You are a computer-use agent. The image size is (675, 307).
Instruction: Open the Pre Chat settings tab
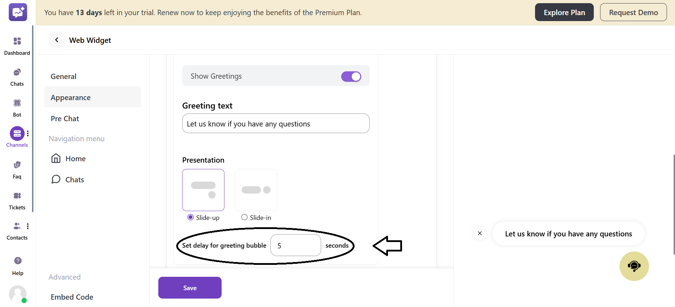tap(65, 118)
